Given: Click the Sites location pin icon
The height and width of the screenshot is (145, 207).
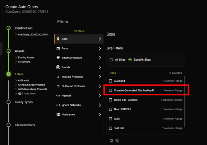Looking at the screenshot, I should (58, 39).
